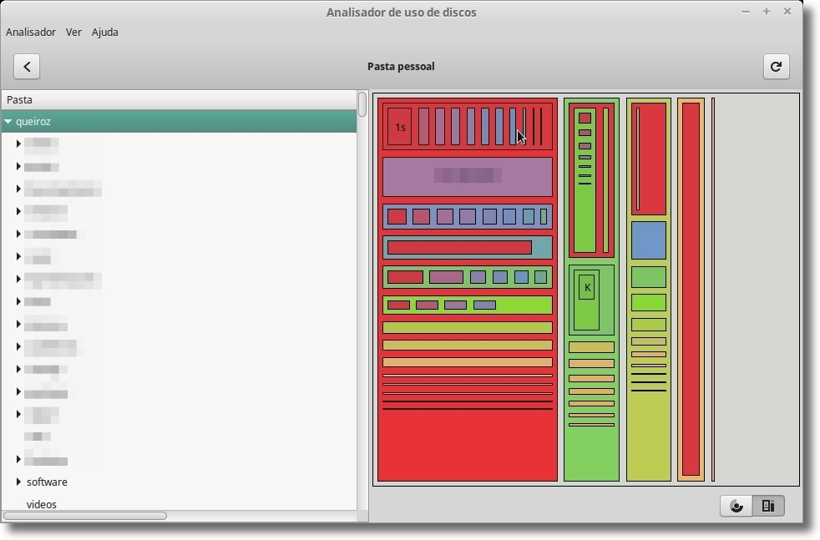
Task: Open the Ajuda menu
Action: 105,33
